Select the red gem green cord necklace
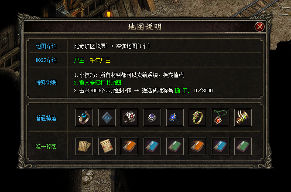This screenshot has width=291, height=192. click(220, 118)
